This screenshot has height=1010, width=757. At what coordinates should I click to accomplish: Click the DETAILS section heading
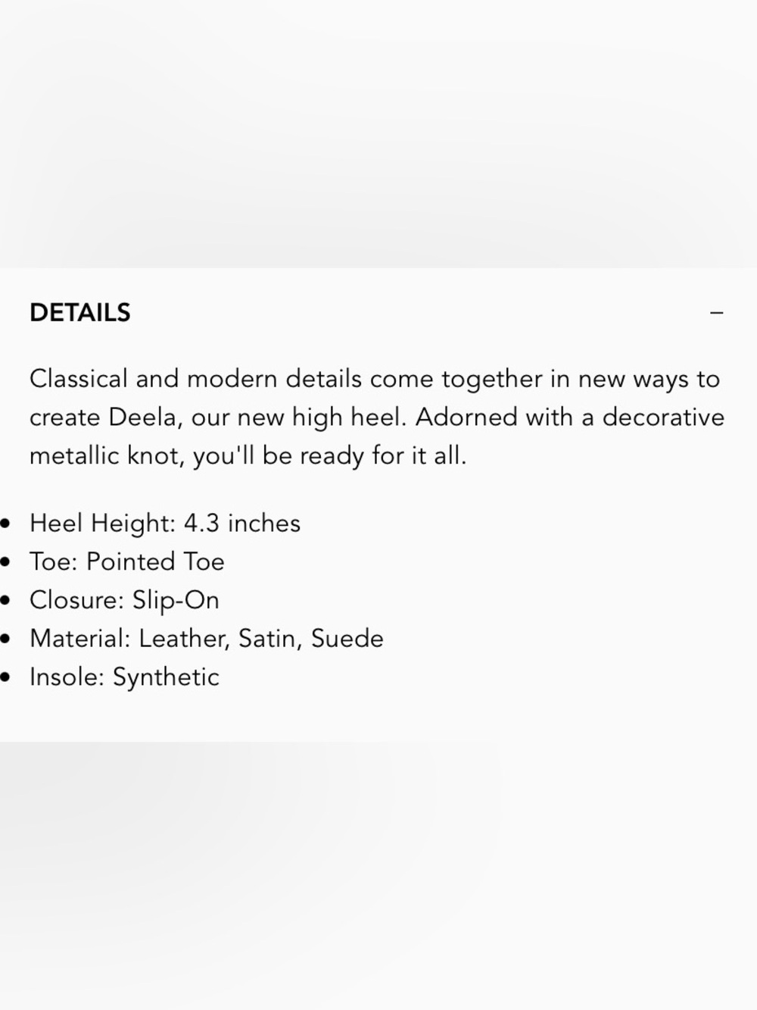80,313
